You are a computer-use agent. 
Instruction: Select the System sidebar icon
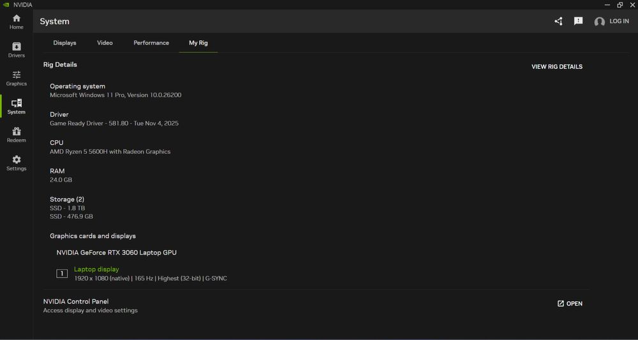(17, 103)
